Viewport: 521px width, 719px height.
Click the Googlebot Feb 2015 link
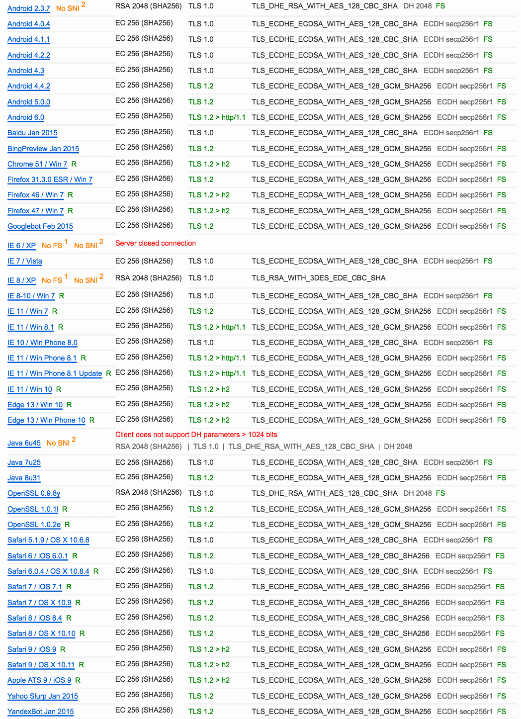click(x=40, y=226)
